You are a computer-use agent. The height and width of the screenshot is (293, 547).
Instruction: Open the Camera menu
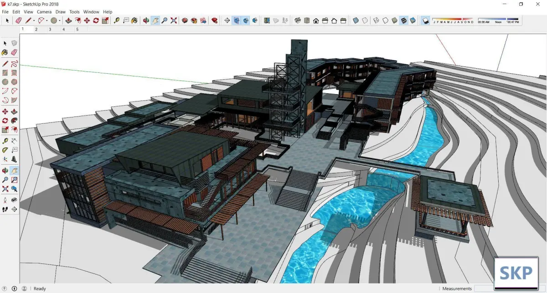pyautogui.click(x=44, y=12)
